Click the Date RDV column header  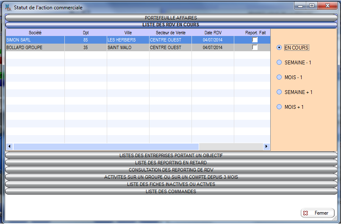coord(213,33)
